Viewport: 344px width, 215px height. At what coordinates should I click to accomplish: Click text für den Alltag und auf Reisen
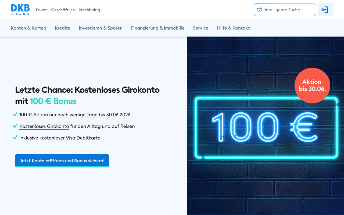102,126
